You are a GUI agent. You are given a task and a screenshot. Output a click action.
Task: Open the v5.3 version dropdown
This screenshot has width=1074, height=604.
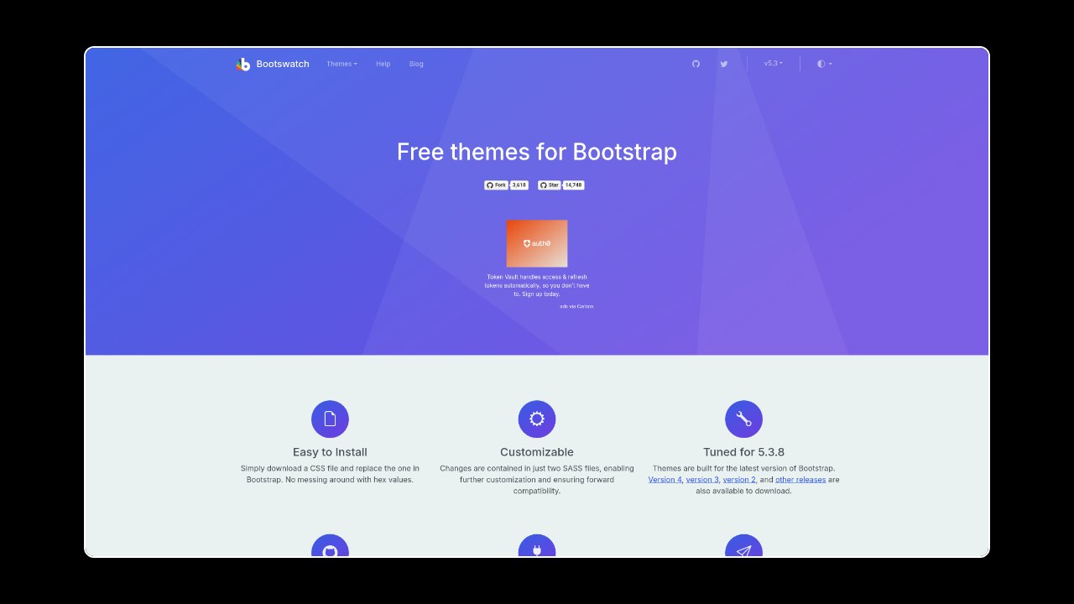[x=774, y=64]
